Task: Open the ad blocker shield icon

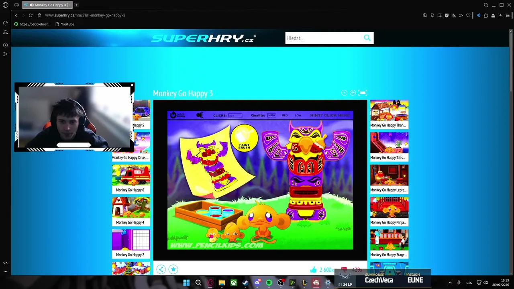Action: click(x=447, y=15)
